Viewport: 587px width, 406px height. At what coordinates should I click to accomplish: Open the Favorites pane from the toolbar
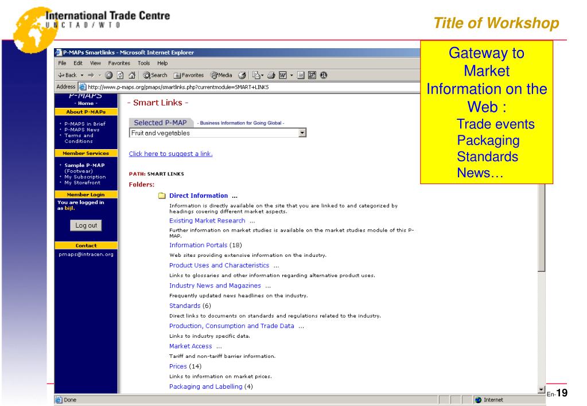click(x=189, y=75)
